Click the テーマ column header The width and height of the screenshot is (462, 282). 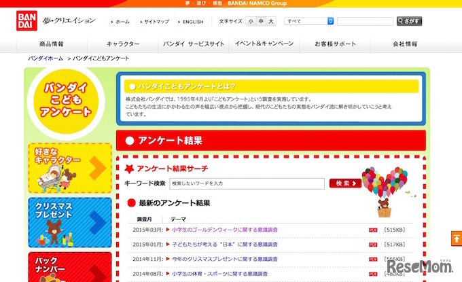click(x=178, y=219)
